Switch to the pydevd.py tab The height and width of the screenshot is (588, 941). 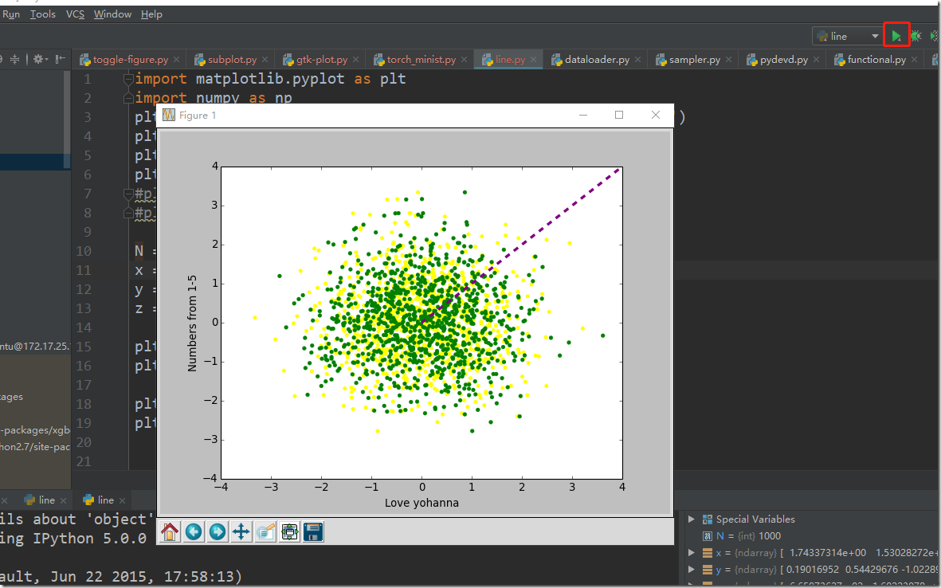pos(783,60)
